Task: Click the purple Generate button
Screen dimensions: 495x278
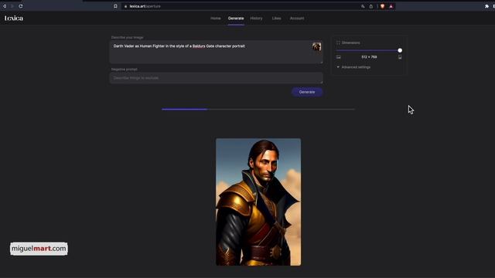Action: (x=307, y=92)
